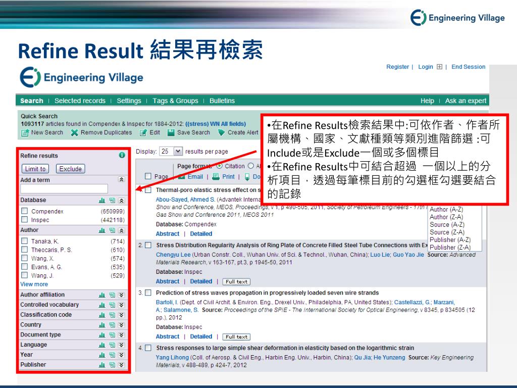Image resolution: width=517 pixels, height=388 pixels.
Task: Open the Selected records tab
Action: tap(80, 101)
